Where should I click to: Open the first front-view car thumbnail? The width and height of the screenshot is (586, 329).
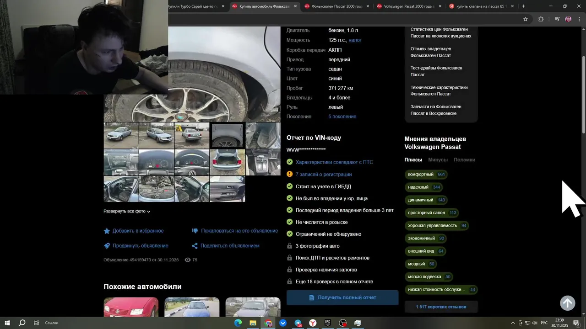pyautogui.click(x=121, y=135)
